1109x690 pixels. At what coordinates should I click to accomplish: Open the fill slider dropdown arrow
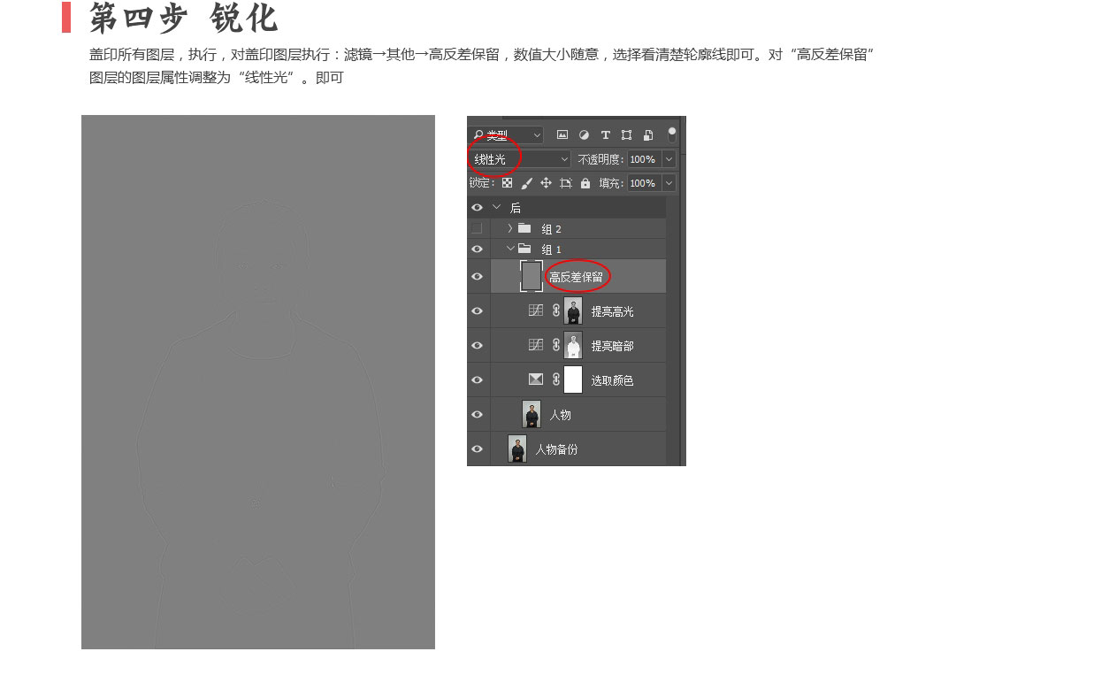click(x=669, y=183)
